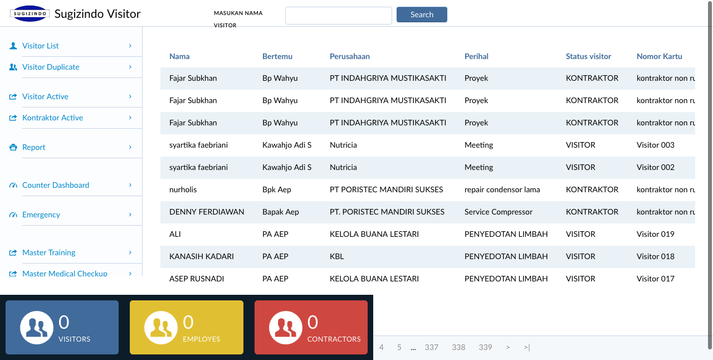713x360 pixels.
Task: Click the Visitor 003 card number
Action: coord(656,145)
